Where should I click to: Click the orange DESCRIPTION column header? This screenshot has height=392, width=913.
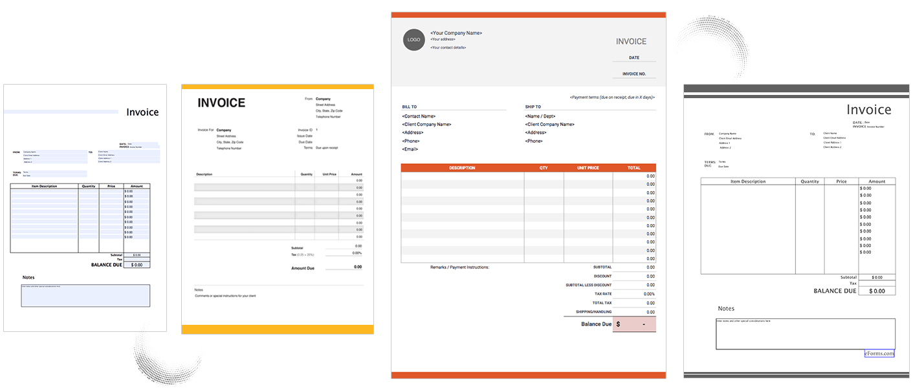(462, 168)
